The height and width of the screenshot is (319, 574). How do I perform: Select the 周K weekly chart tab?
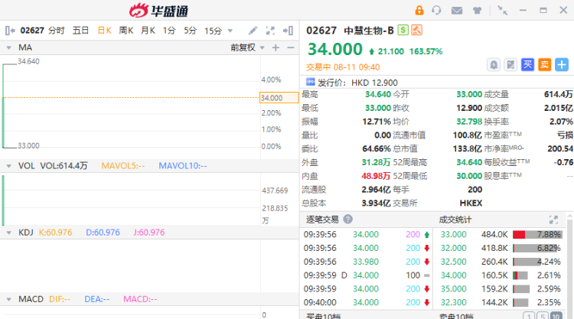tap(126, 31)
